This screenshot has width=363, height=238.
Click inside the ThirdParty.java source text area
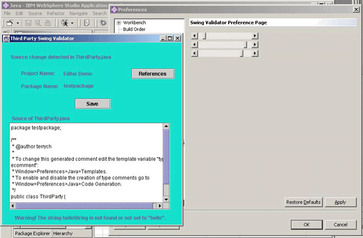pos(87,163)
